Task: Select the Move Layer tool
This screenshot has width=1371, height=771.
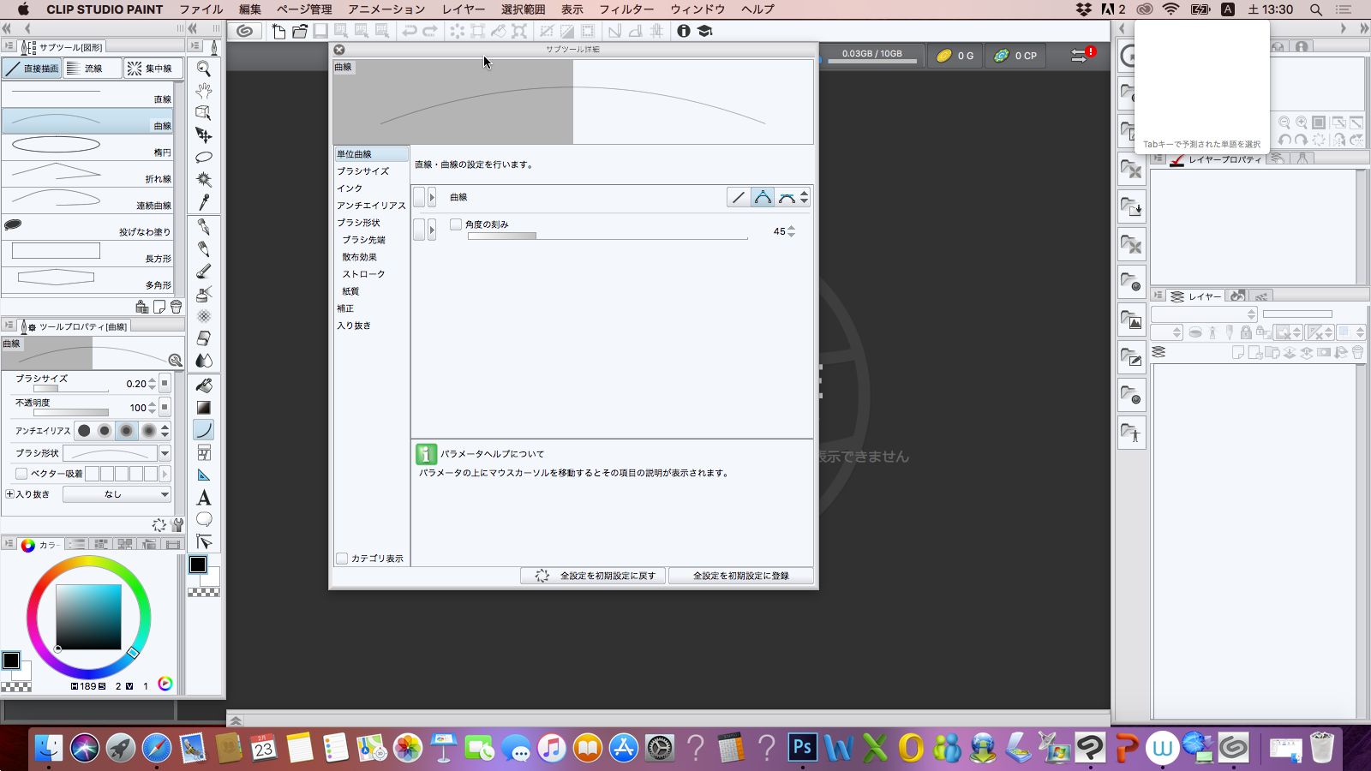Action: (x=204, y=135)
